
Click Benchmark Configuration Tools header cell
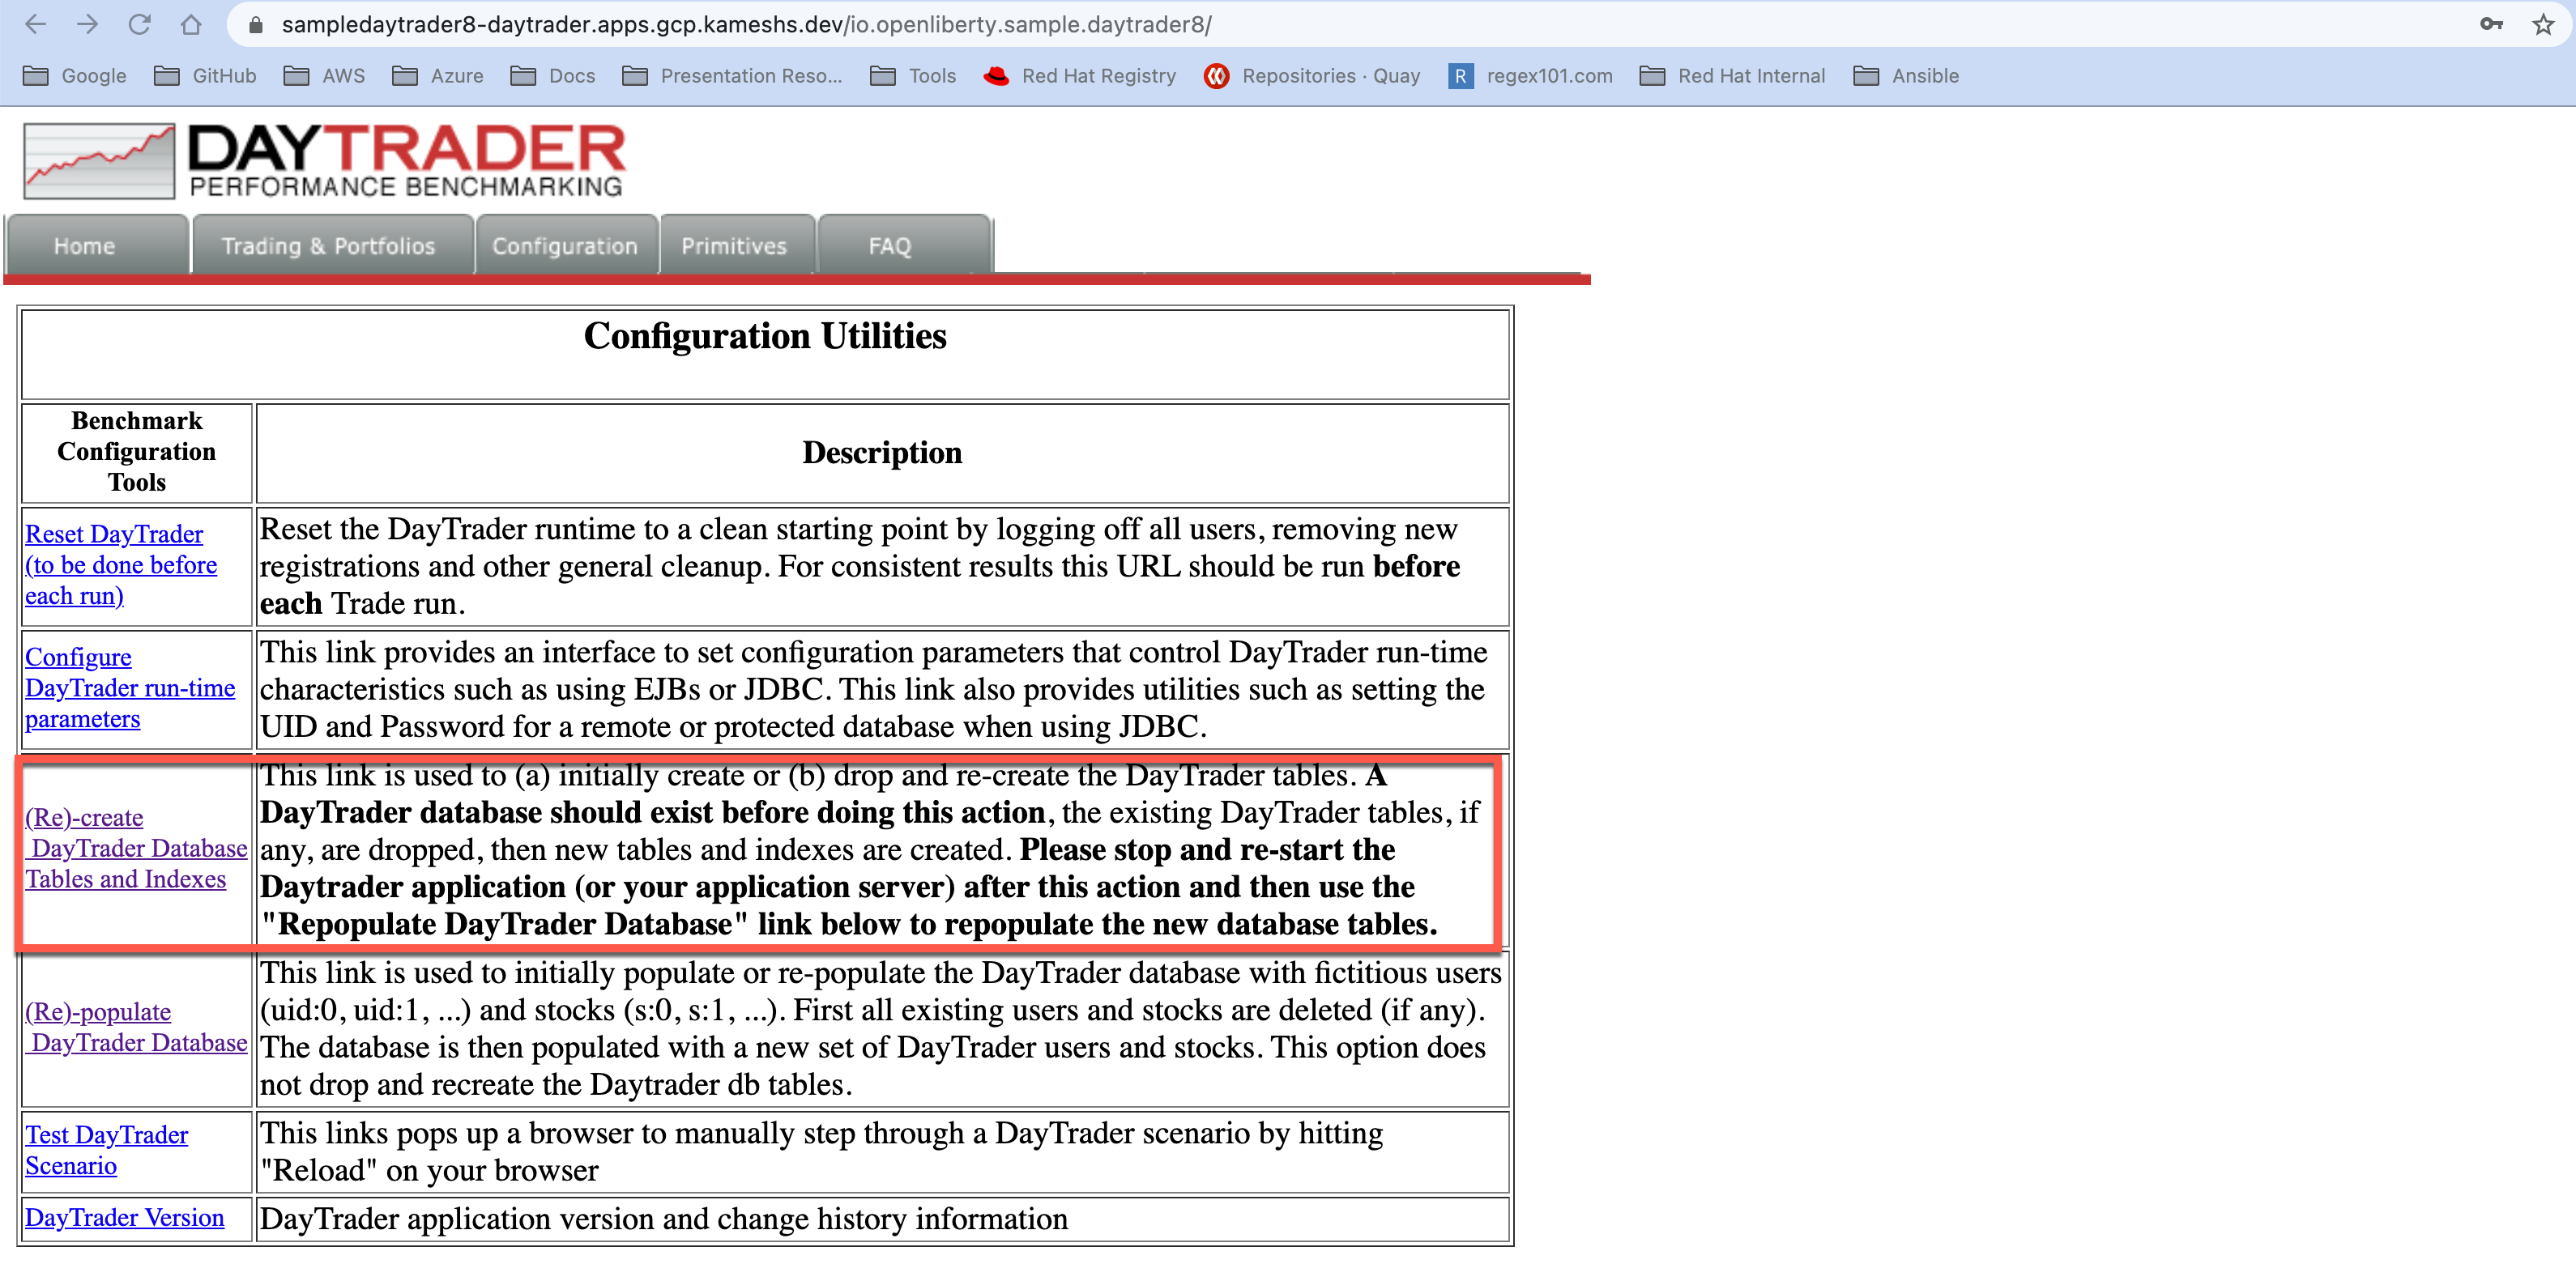(x=137, y=452)
